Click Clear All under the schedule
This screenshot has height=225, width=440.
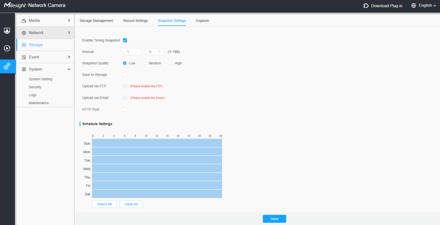click(x=131, y=204)
